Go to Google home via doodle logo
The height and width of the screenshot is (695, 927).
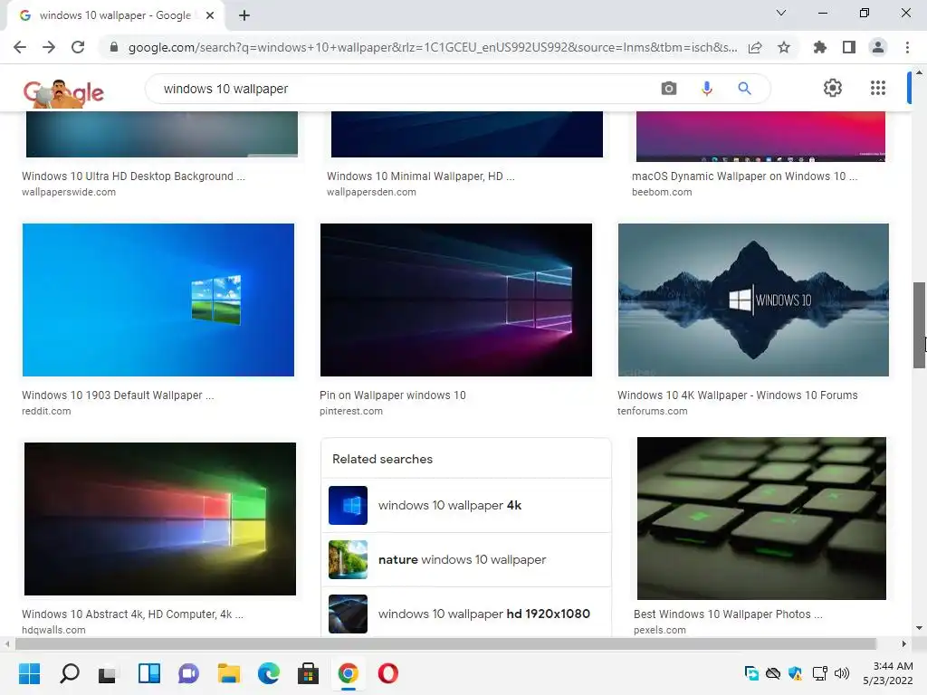[63, 93]
